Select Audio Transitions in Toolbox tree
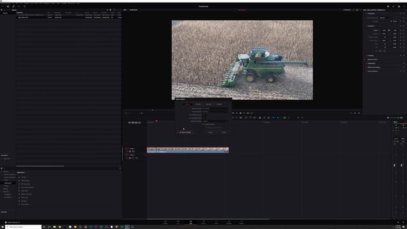Viewport: 407px width, 229px height. pyautogui.click(x=10, y=177)
